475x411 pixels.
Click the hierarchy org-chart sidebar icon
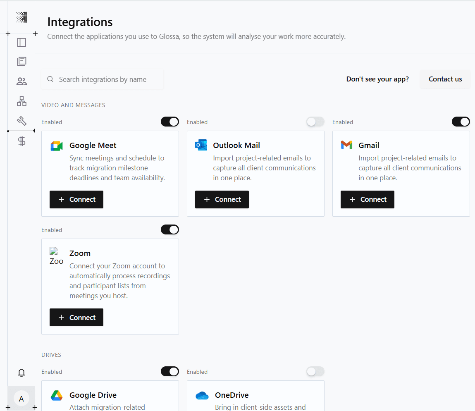(x=21, y=101)
